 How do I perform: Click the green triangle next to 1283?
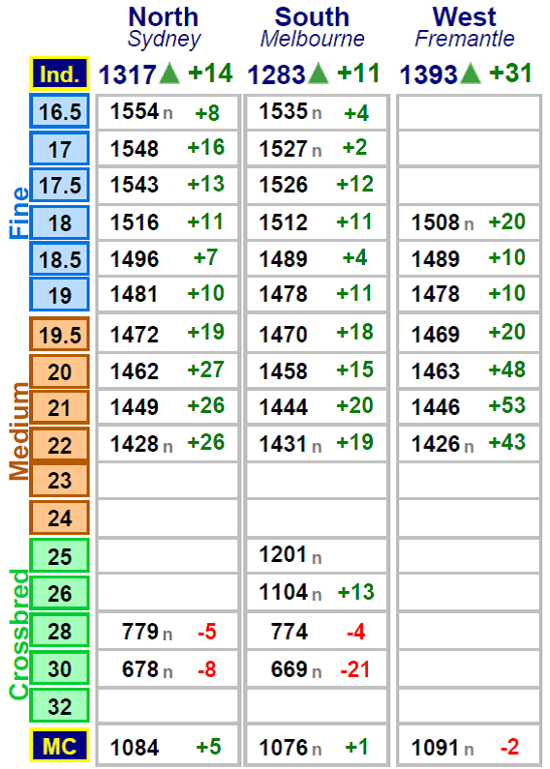tap(319, 74)
